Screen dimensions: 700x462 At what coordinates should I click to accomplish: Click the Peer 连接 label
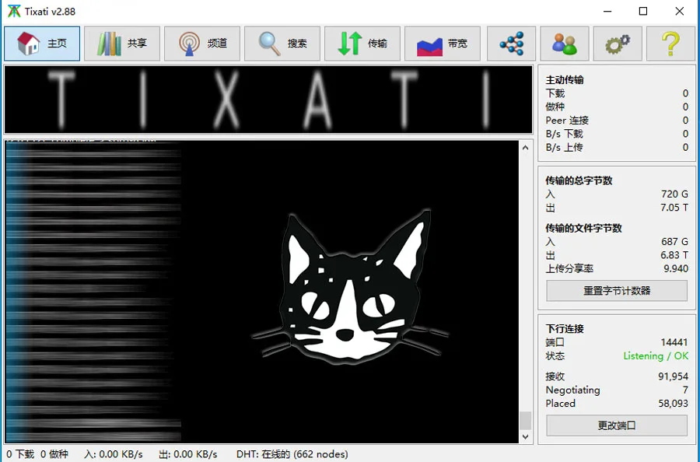point(567,120)
